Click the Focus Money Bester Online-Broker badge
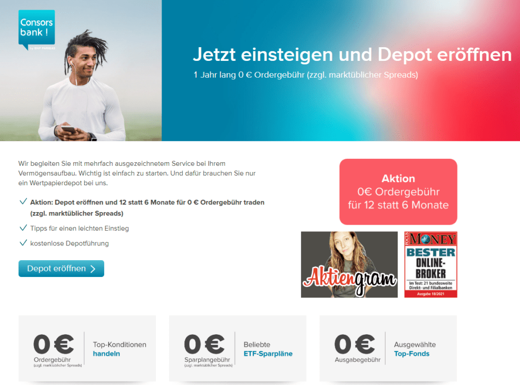This screenshot has height=385, width=520. tap(430, 264)
